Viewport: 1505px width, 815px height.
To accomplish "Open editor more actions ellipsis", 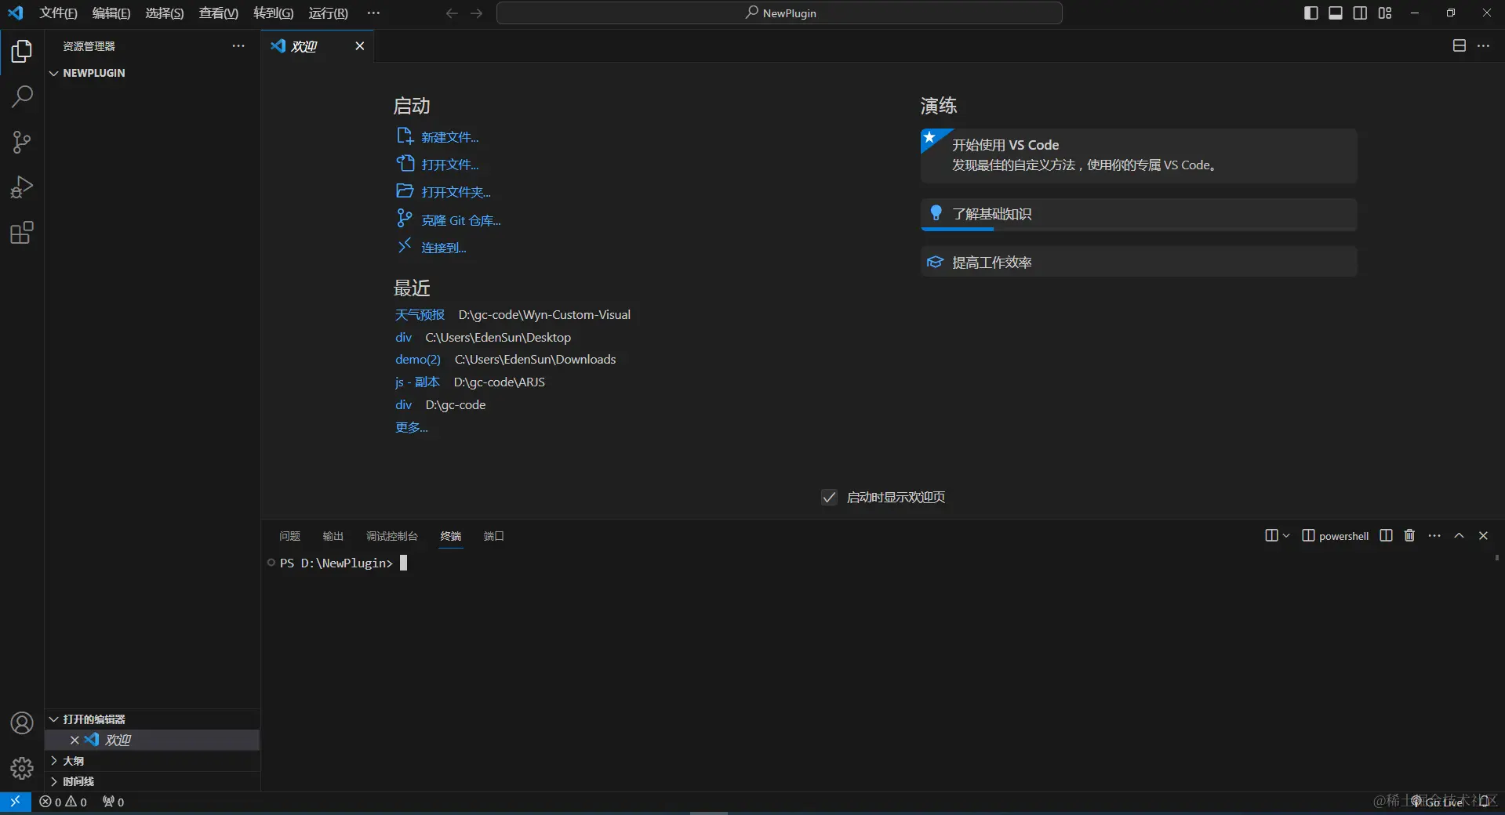I will coord(1484,45).
